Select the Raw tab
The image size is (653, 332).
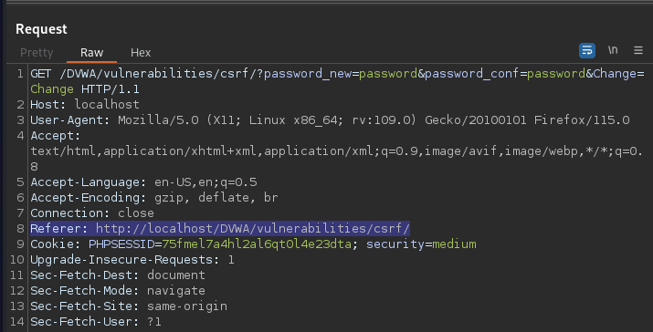tap(91, 52)
